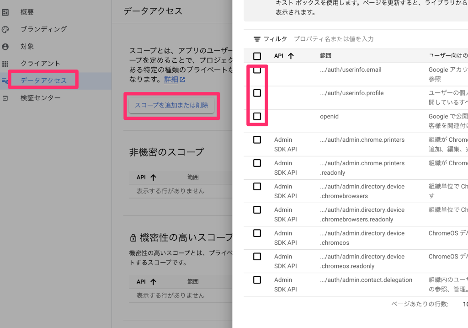
Task: Tick the openid scope checkbox
Action: tap(257, 116)
